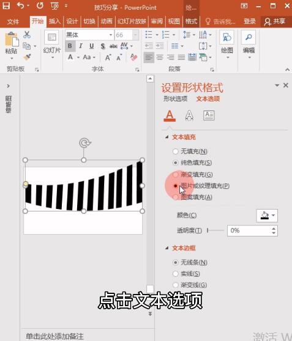292x341 pixels.
Task: Expand the Paste options arrow
Action: click(x=12, y=59)
